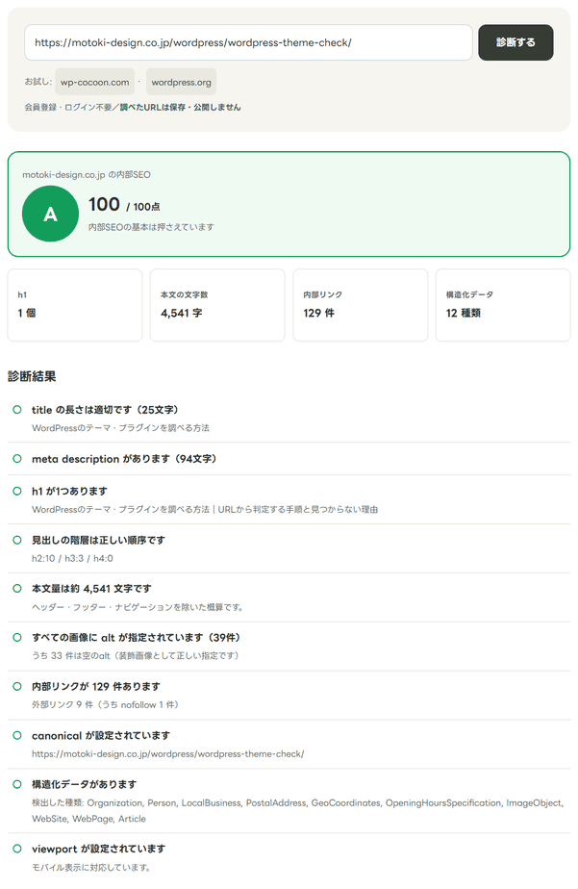Click すべての画像に alt が指定されています text
This screenshot has height=889, width=578.
tap(137, 637)
